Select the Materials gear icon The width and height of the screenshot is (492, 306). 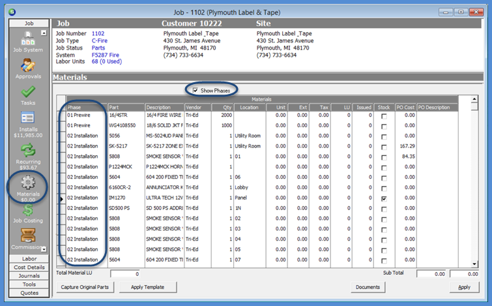click(x=28, y=183)
